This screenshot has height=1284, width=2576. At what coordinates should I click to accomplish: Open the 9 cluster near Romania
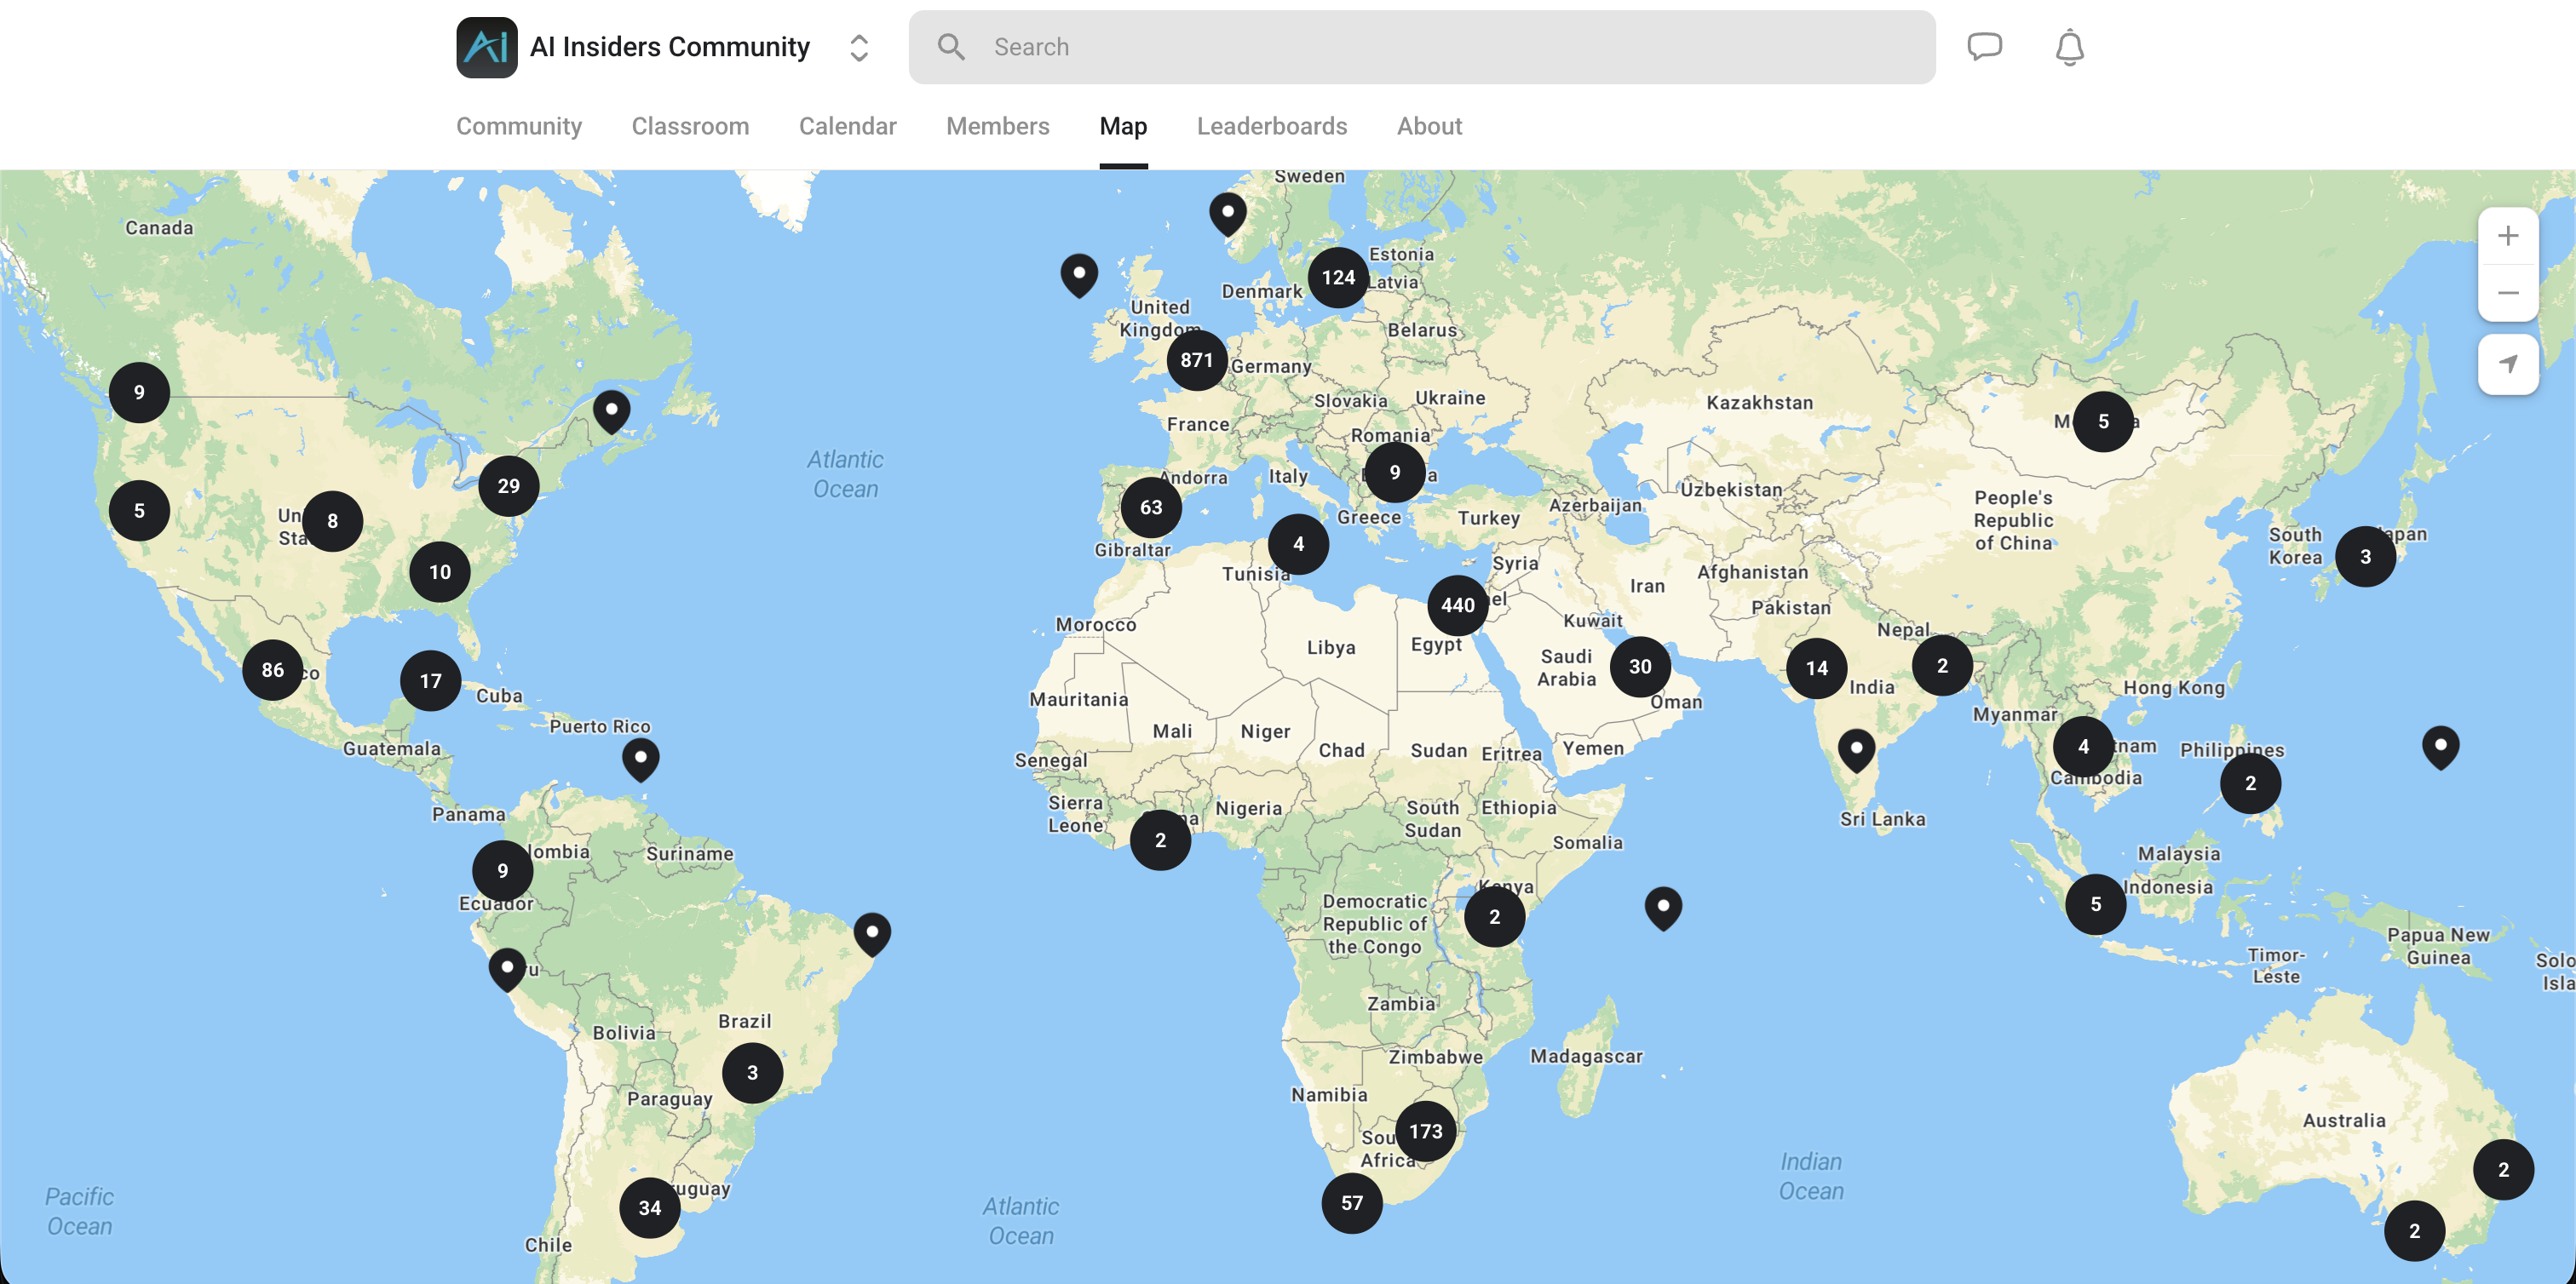(1394, 472)
